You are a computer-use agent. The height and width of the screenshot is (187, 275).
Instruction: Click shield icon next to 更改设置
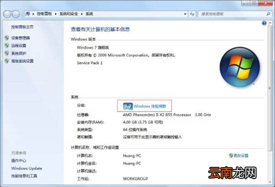tap(231, 155)
